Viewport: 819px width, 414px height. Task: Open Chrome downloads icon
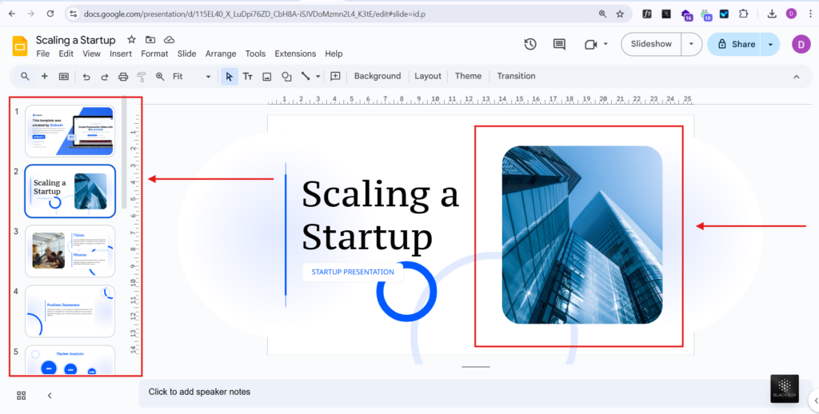pyautogui.click(x=772, y=14)
